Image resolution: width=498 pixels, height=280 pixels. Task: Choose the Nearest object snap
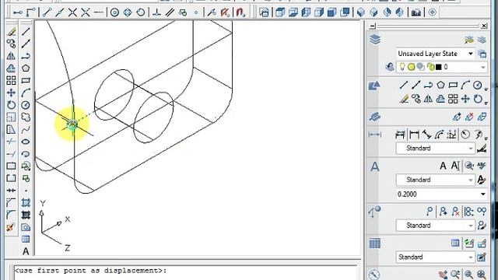click(x=212, y=12)
